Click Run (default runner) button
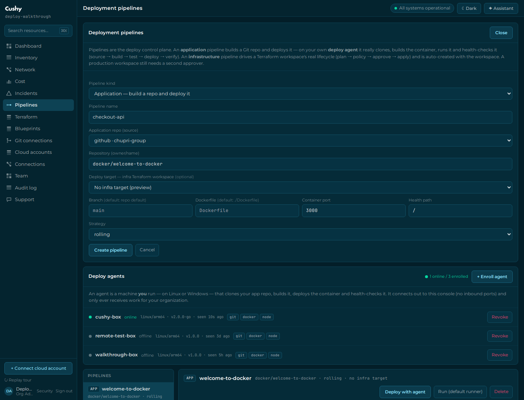This screenshot has width=524, height=400. click(x=460, y=392)
